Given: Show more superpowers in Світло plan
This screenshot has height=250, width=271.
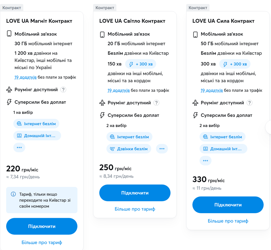Looking at the screenshot, I should click(162, 149).
